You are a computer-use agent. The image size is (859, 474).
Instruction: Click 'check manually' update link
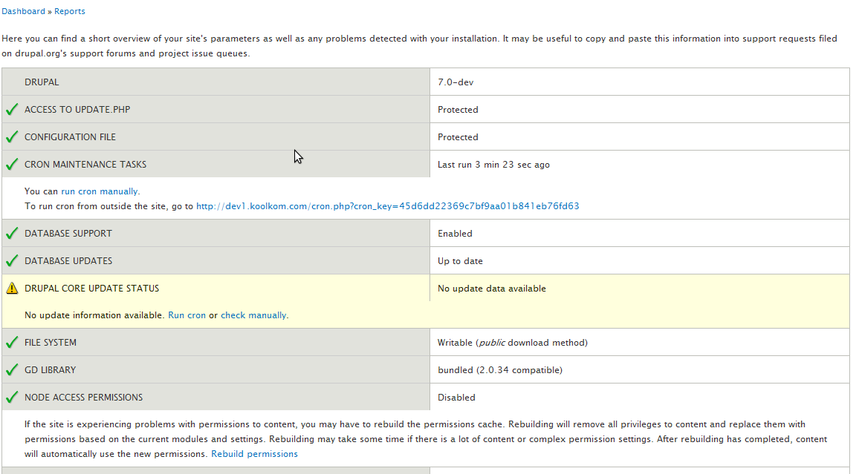pyautogui.click(x=253, y=315)
